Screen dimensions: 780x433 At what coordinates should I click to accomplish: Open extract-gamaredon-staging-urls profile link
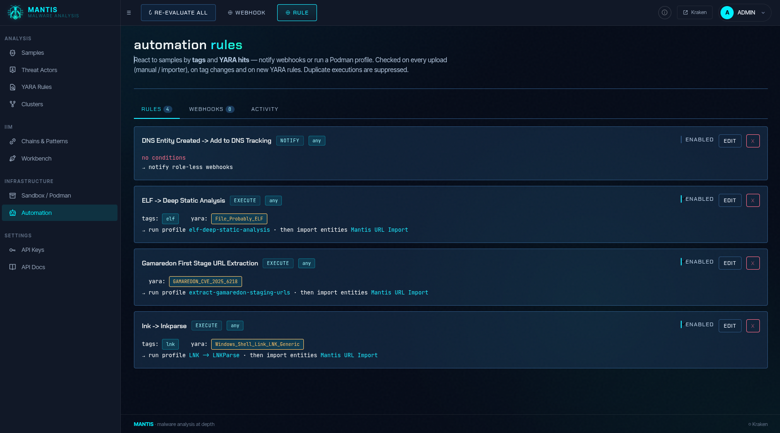(x=240, y=293)
